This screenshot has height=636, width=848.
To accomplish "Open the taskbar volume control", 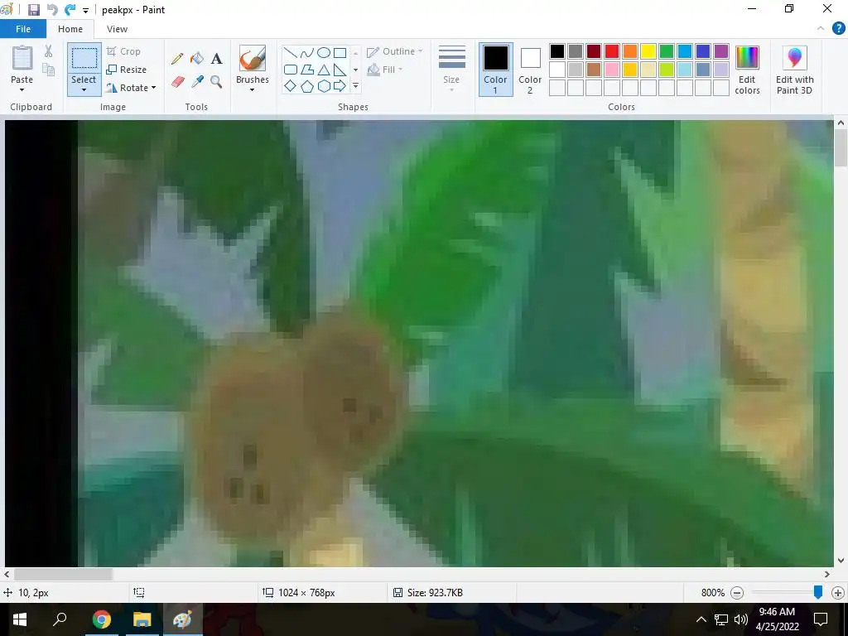I will coord(741,619).
